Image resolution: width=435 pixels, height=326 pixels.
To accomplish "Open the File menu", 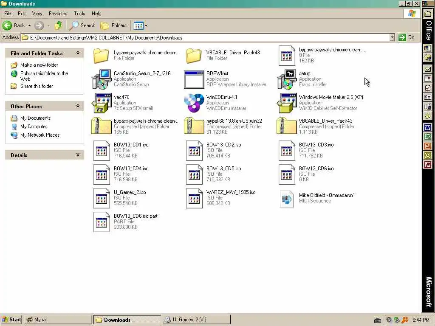I will pos(8,13).
